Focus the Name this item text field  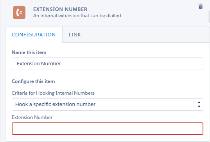[108, 64]
